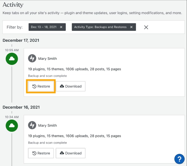The width and height of the screenshot is (187, 166).
Task: Remove the Dec 13 – 18, 2021 date filter
Action: 61,27
